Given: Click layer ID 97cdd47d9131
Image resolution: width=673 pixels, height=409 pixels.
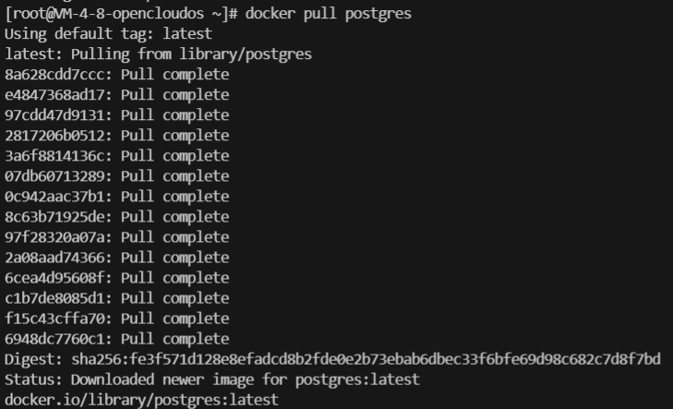Looking at the screenshot, I should [58, 114].
